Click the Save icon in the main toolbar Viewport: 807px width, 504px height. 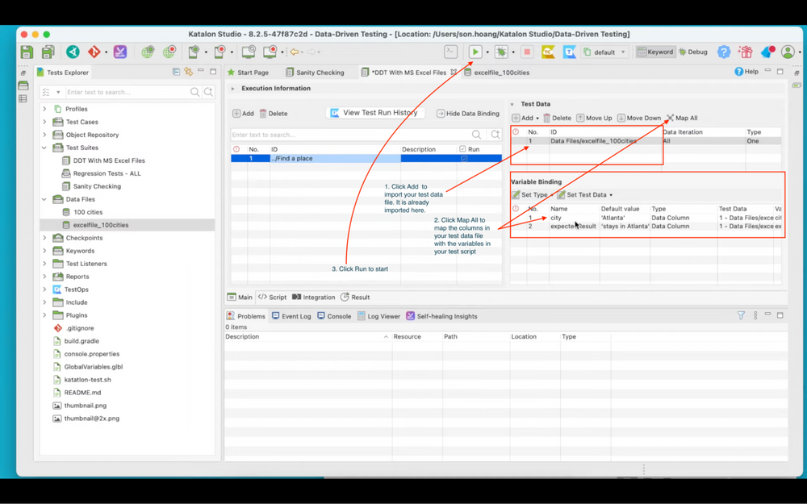pyautogui.click(x=25, y=51)
